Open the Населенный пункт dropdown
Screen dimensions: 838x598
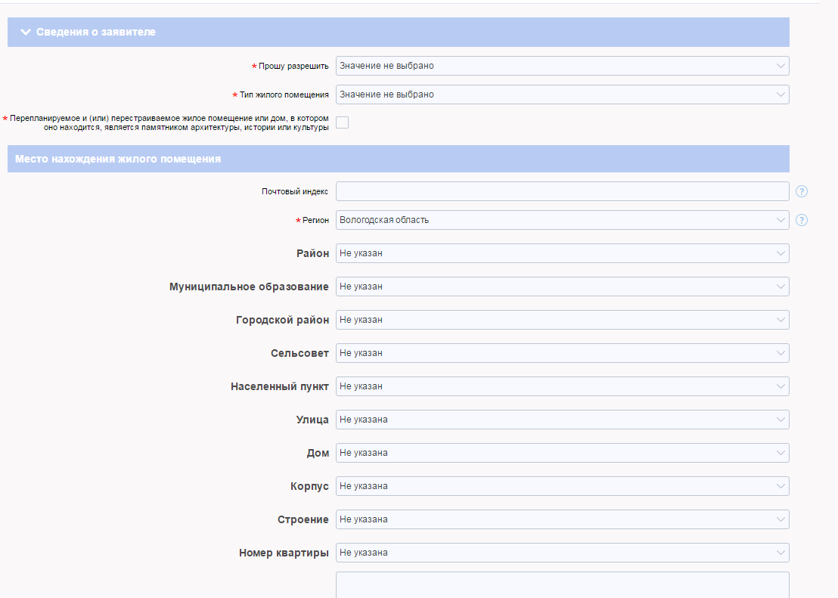click(x=562, y=386)
